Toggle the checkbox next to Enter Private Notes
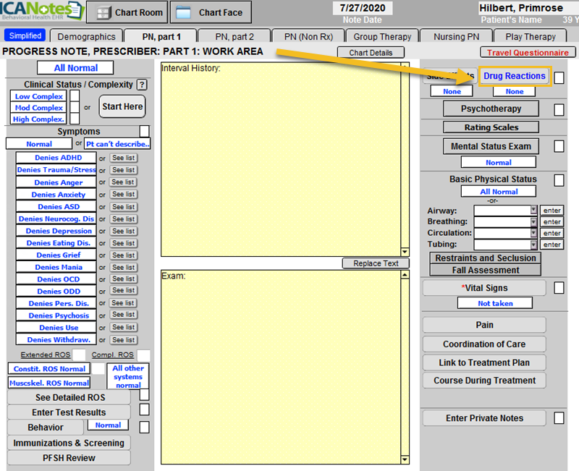Viewport: 579px width, 471px height. point(559,418)
